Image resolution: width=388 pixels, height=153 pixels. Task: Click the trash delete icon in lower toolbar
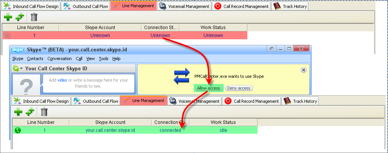(x=44, y=112)
